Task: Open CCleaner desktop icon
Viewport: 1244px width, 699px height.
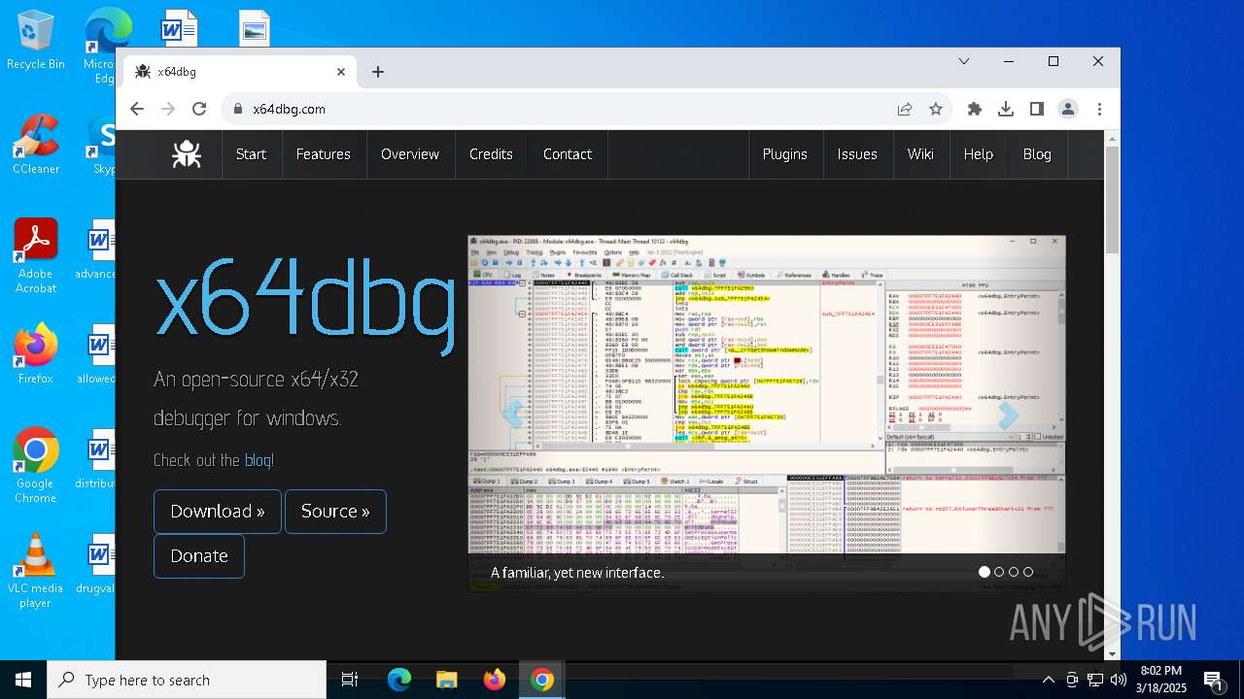Action: click(36, 144)
